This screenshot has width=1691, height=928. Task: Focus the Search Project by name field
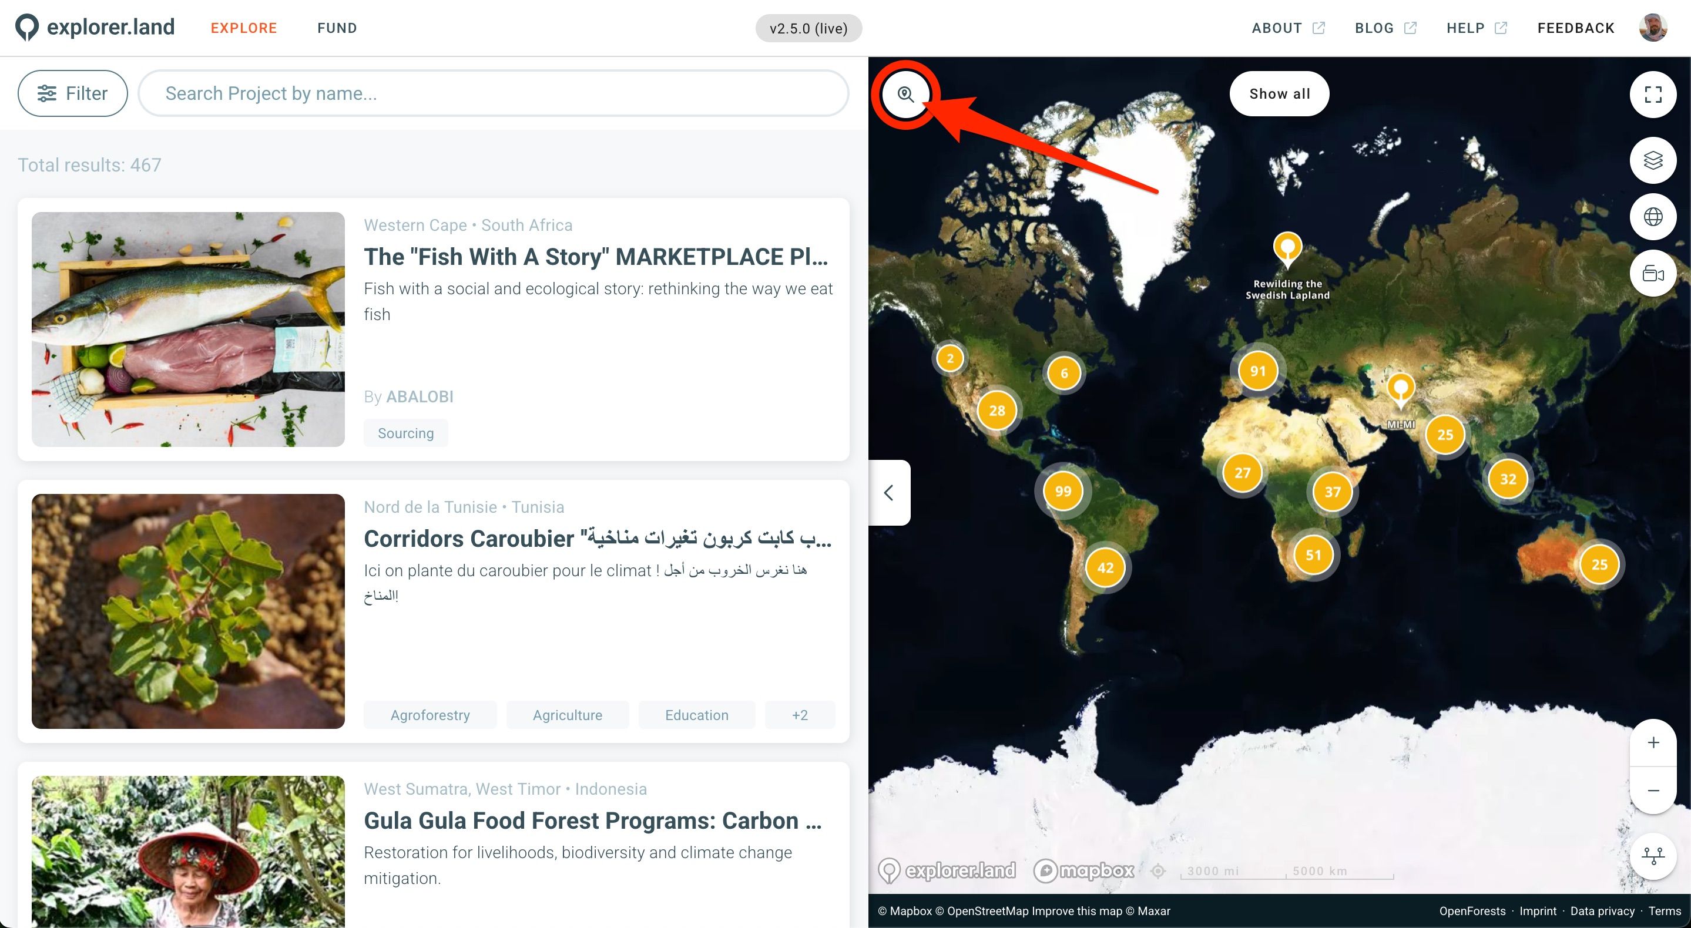coord(493,93)
